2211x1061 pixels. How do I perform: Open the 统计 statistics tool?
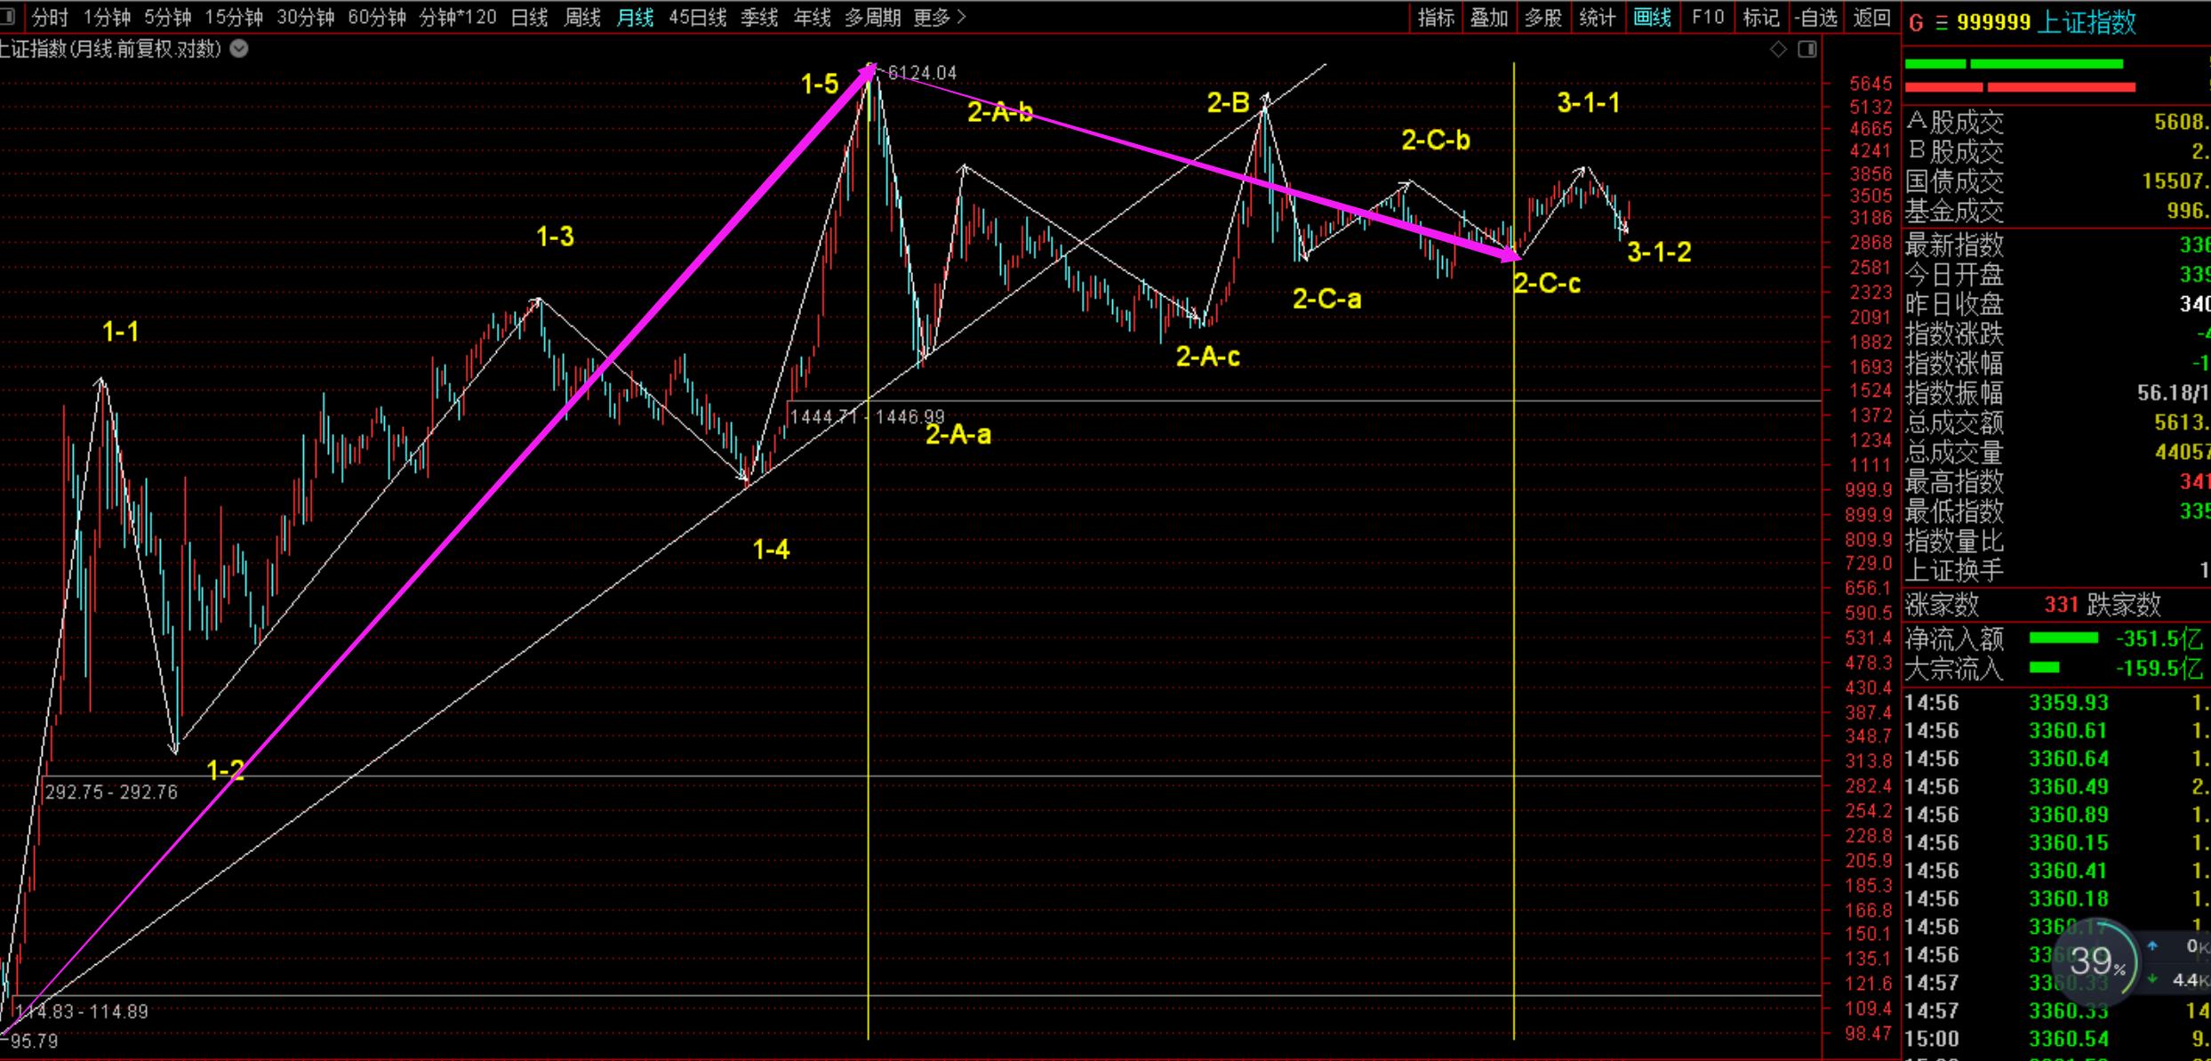point(1598,17)
